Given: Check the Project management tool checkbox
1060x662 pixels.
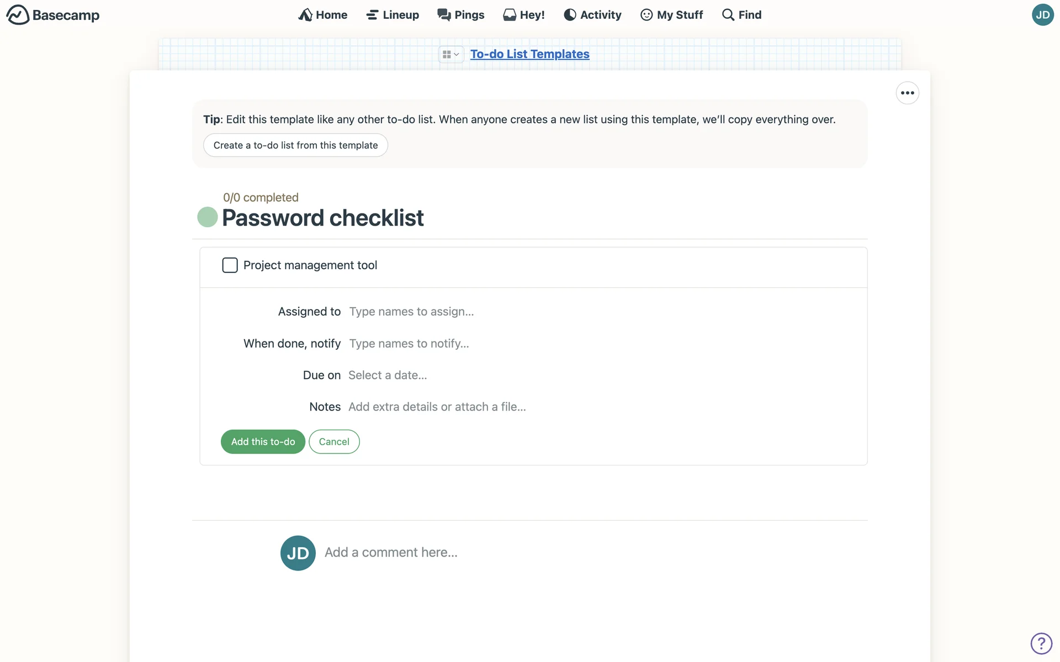Looking at the screenshot, I should (x=230, y=265).
